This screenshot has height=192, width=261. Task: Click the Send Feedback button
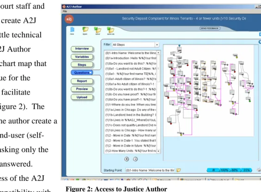210,28
